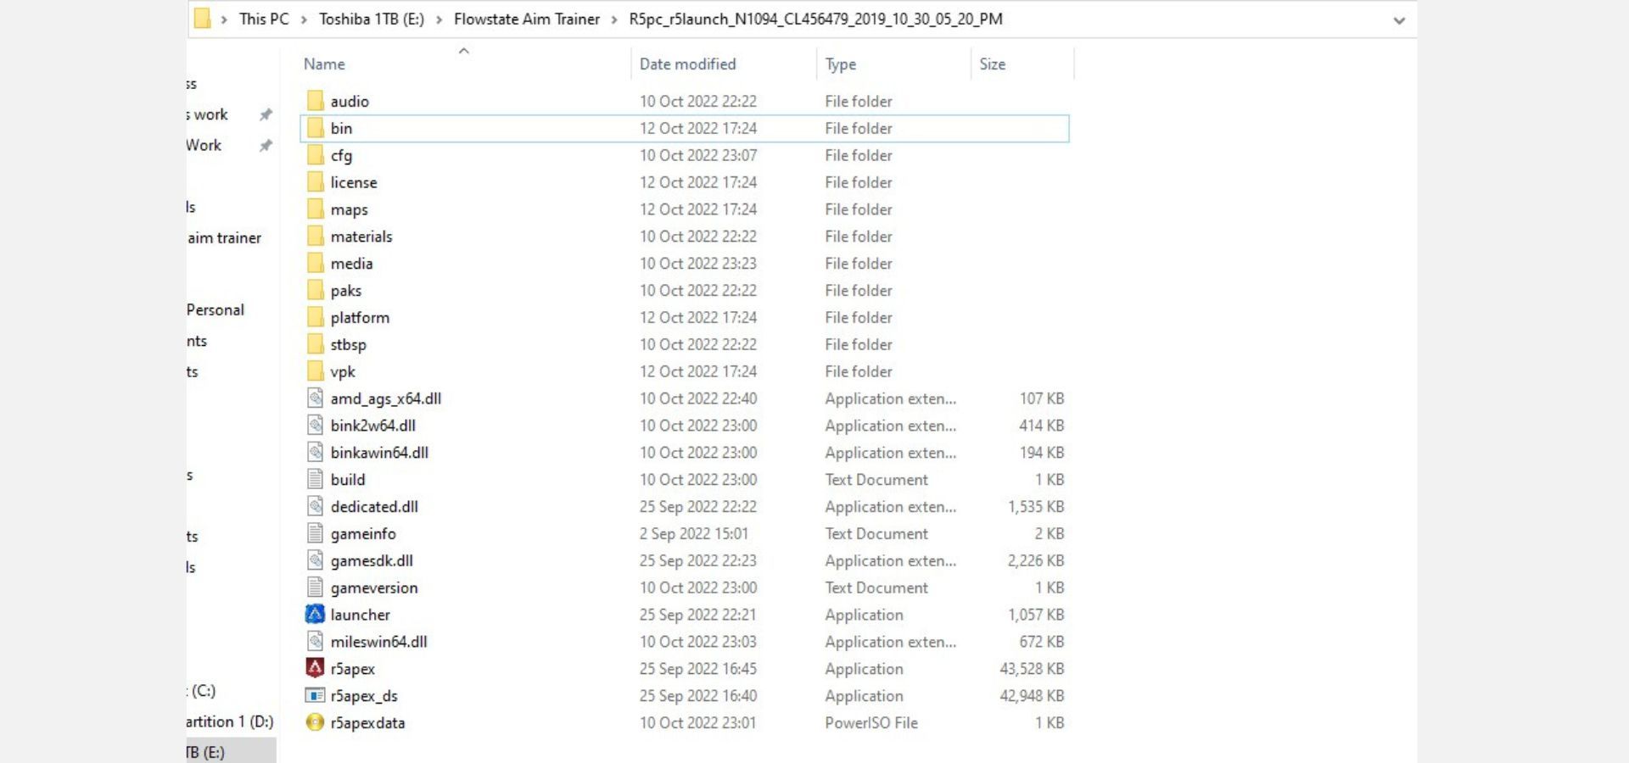Click the build text document icon
The height and width of the screenshot is (763, 1629).
315,480
